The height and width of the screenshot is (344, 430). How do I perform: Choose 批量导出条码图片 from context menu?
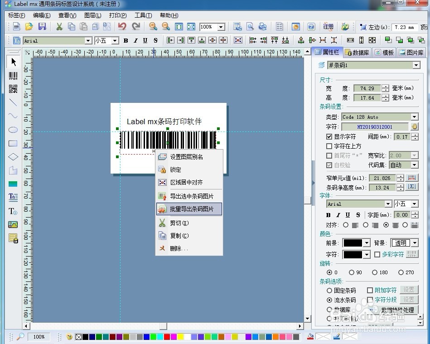[189, 209]
